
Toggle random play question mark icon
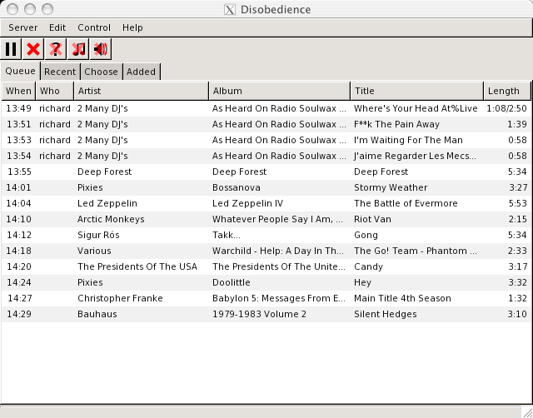tap(56, 49)
